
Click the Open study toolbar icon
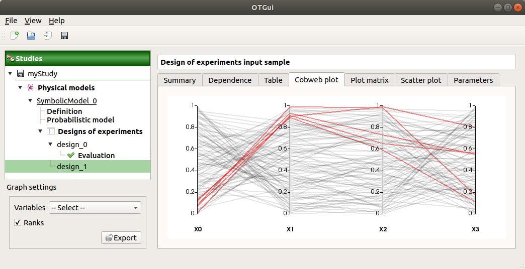tap(31, 36)
